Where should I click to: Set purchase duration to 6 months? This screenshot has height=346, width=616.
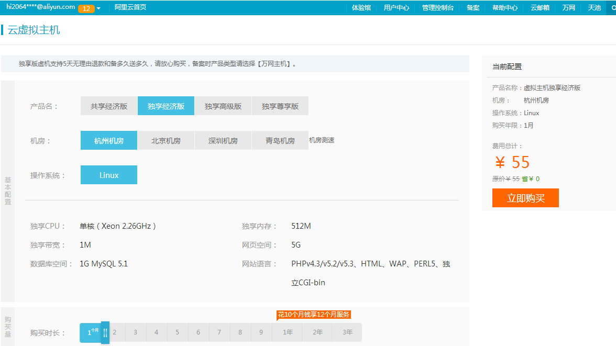click(198, 332)
